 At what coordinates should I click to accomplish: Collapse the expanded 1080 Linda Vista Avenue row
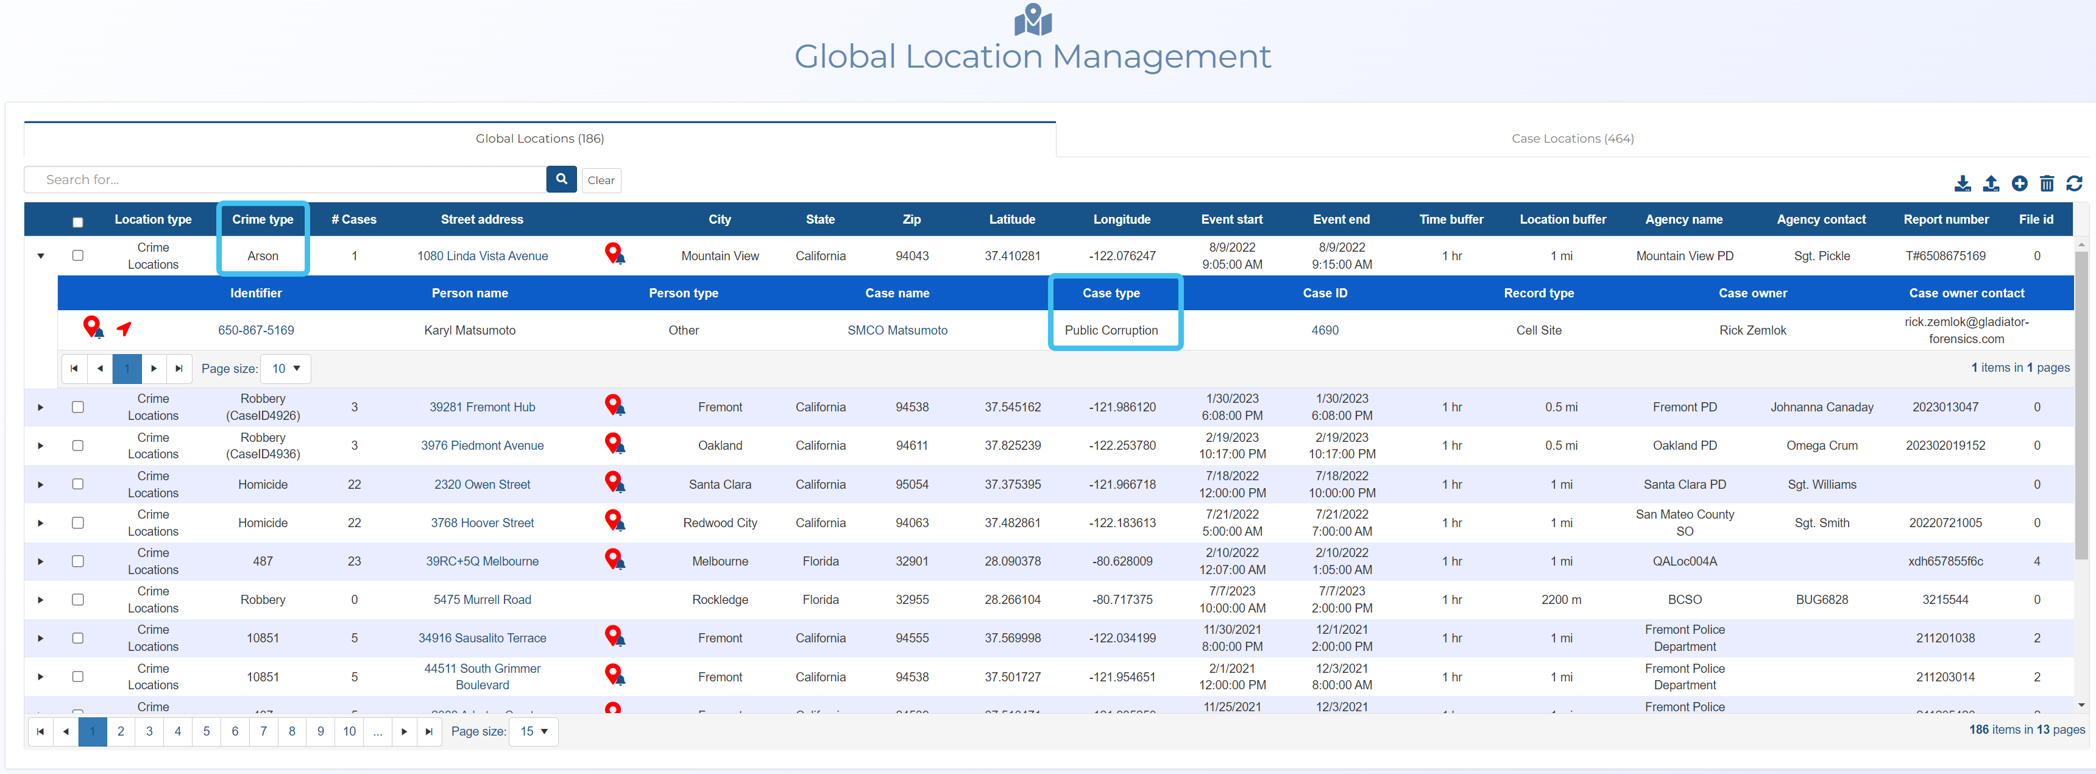41,255
